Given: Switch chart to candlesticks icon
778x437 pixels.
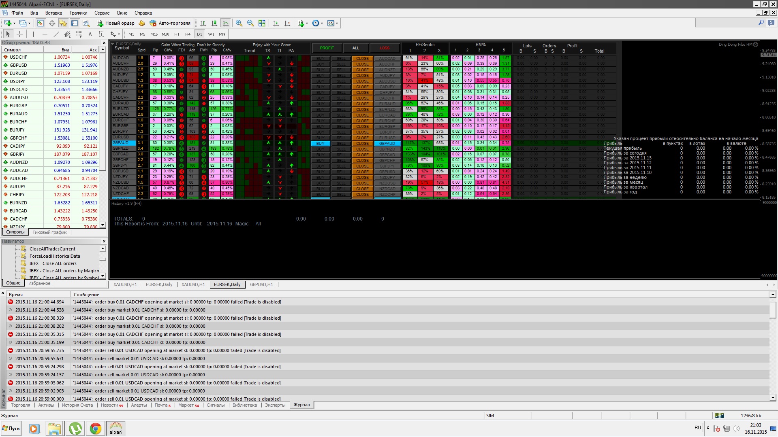Looking at the screenshot, I should (x=214, y=23).
